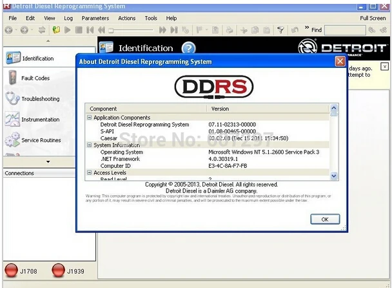Click the blue help question mark icon
The height and width of the screenshot is (288, 392).
coord(188,48)
